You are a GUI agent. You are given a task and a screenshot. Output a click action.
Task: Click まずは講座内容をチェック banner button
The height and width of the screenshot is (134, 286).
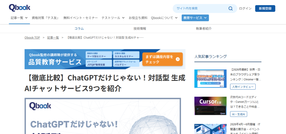162,59
